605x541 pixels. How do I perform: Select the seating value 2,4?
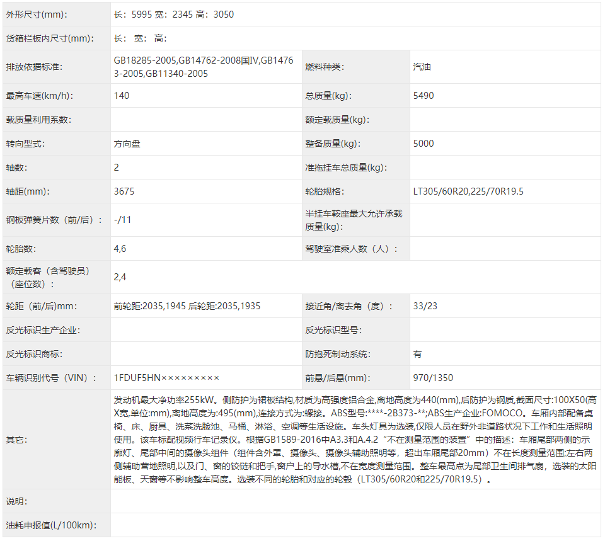click(x=120, y=277)
